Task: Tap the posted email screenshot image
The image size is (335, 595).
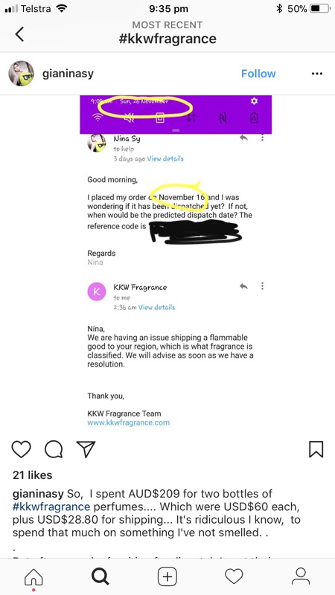Action: coord(176,263)
